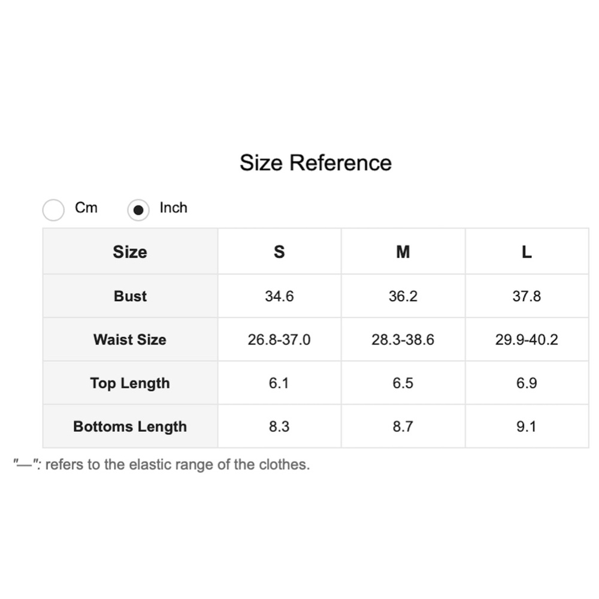This screenshot has height=599, width=599.
Task: Click the Bust row label
Action: point(130,297)
